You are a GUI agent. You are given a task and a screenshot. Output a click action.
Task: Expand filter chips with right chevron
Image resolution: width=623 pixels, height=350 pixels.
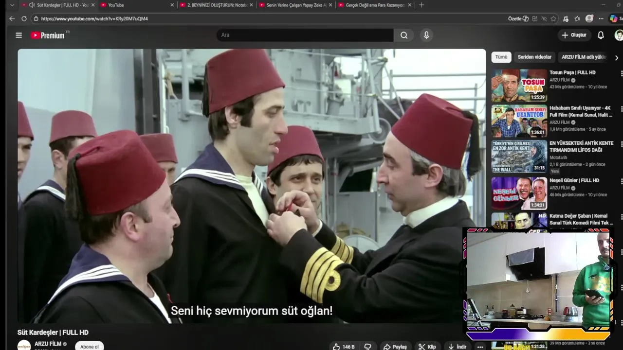617,57
